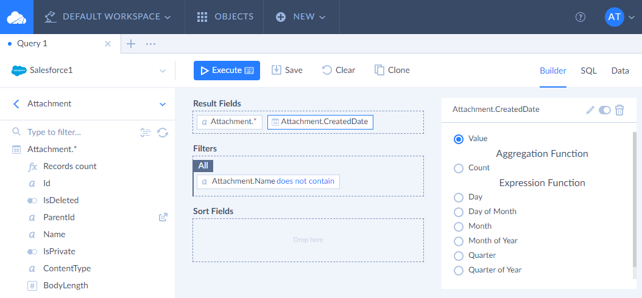This screenshot has width=642, height=298.
Task: Select the BodyLength field
Action: tap(66, 285)
